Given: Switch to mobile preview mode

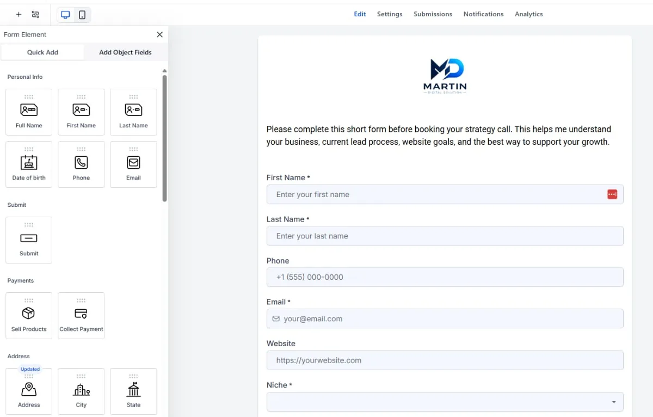Looking at the screenshot, I should pyautogui.click(x=82, y=15).
